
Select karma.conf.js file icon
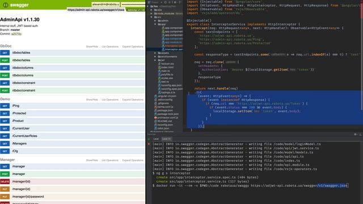click(x=155, y=107)
